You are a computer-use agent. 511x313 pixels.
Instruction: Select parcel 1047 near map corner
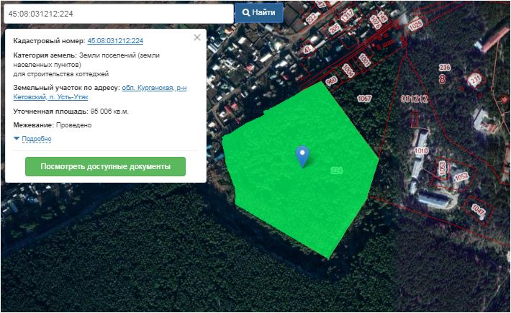pyautogui.click(x=478, y=210)
